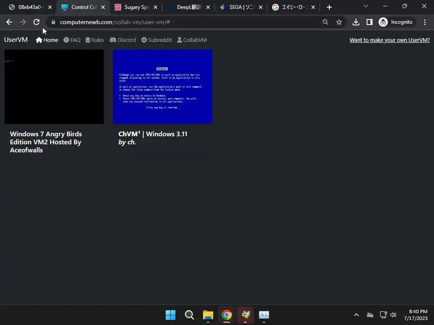Open Chrome downloads icon
Image resolution: width=434 pixels, height=325 pixels.
click(x=356, y=22)
